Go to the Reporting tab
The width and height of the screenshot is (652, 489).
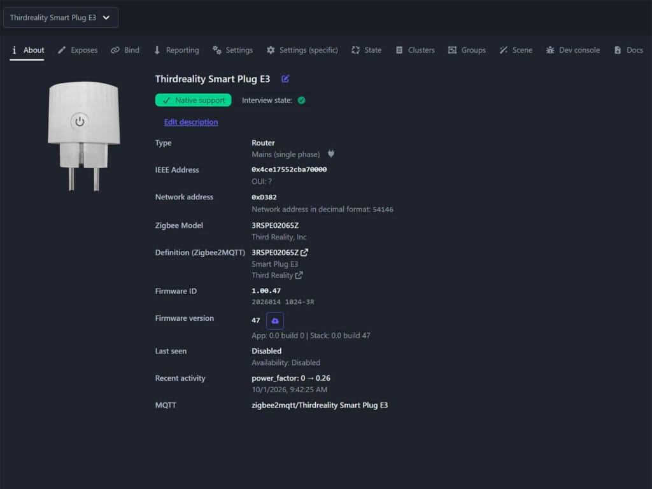pyautogui.click(x=176, y=50)
